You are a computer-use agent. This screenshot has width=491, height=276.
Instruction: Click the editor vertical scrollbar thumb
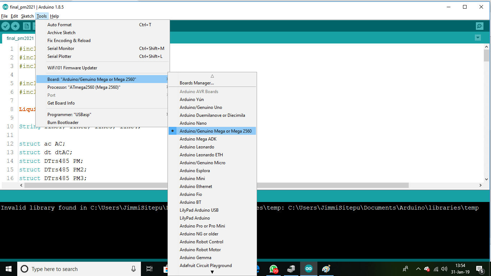click(486, 56)
